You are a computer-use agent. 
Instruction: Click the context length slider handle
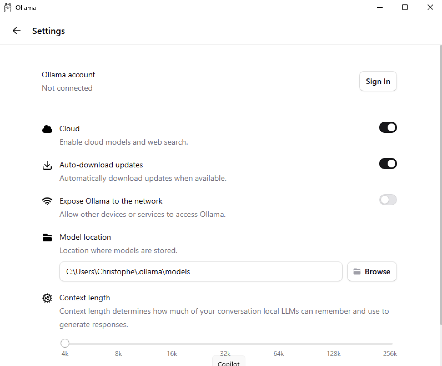(x=65, y=343)
